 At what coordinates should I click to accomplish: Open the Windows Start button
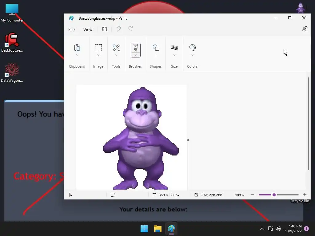coord(144,229)
